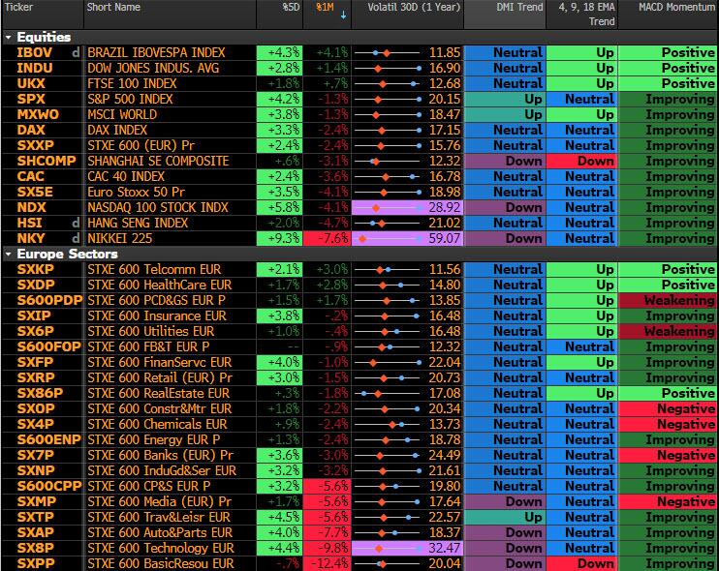The width and height of the screenshot is (719, 571).
Task: Select the SX86P ticker
Action: pyautogui.click(x=40, y=393)
